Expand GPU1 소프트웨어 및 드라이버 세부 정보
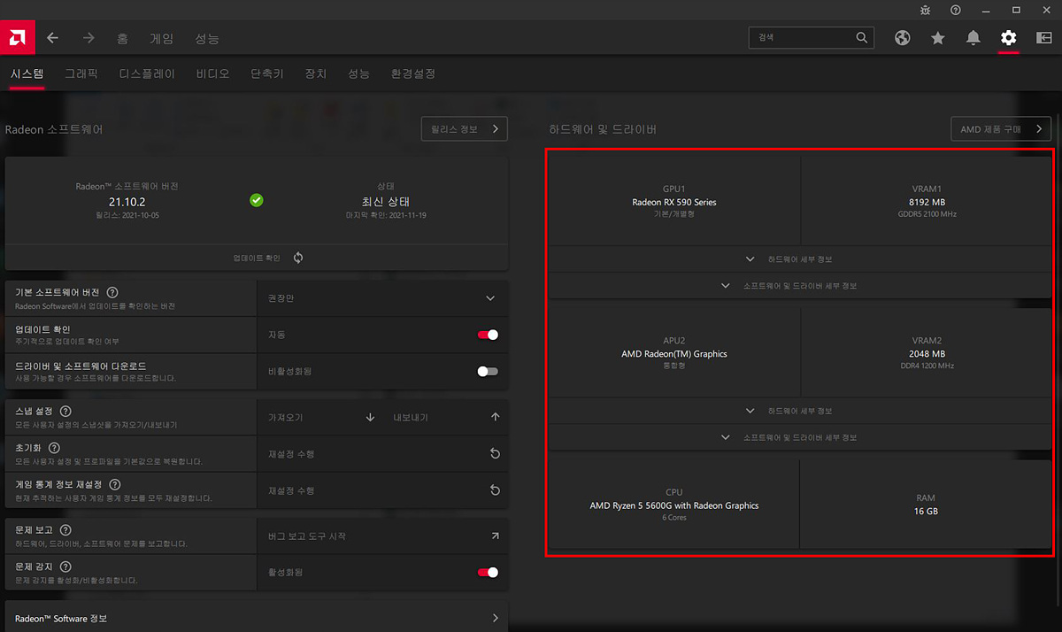 [x=800, y=286]
